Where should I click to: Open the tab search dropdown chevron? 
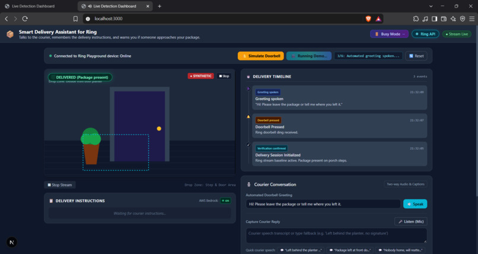point(431,6)
